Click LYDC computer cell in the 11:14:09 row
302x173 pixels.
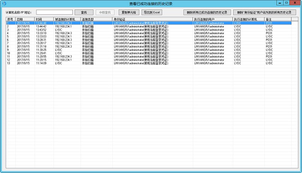click(58, 63)
